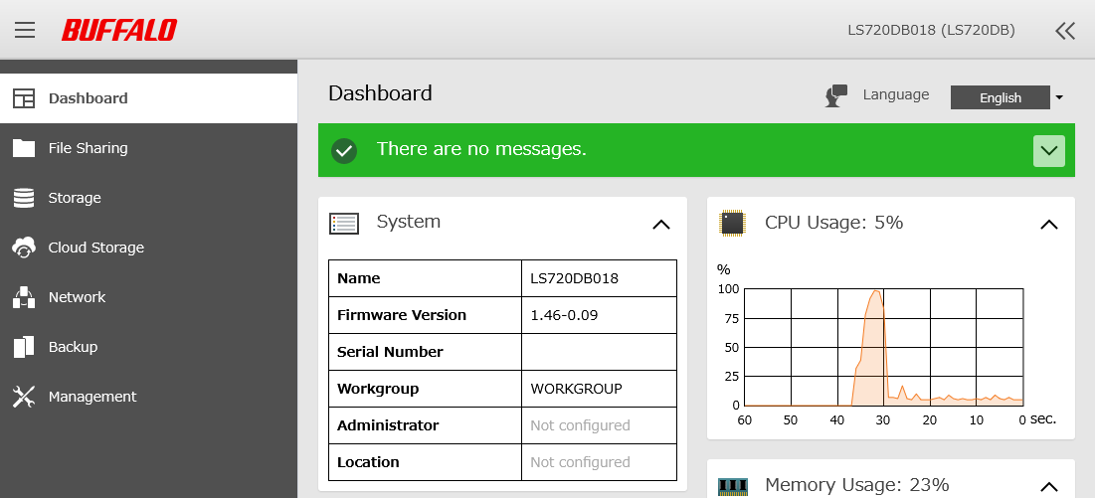This screenshot has width=1095, height=498.
Task: Collapse the Memory Usage panel
Action: (x=1048, y=486)
